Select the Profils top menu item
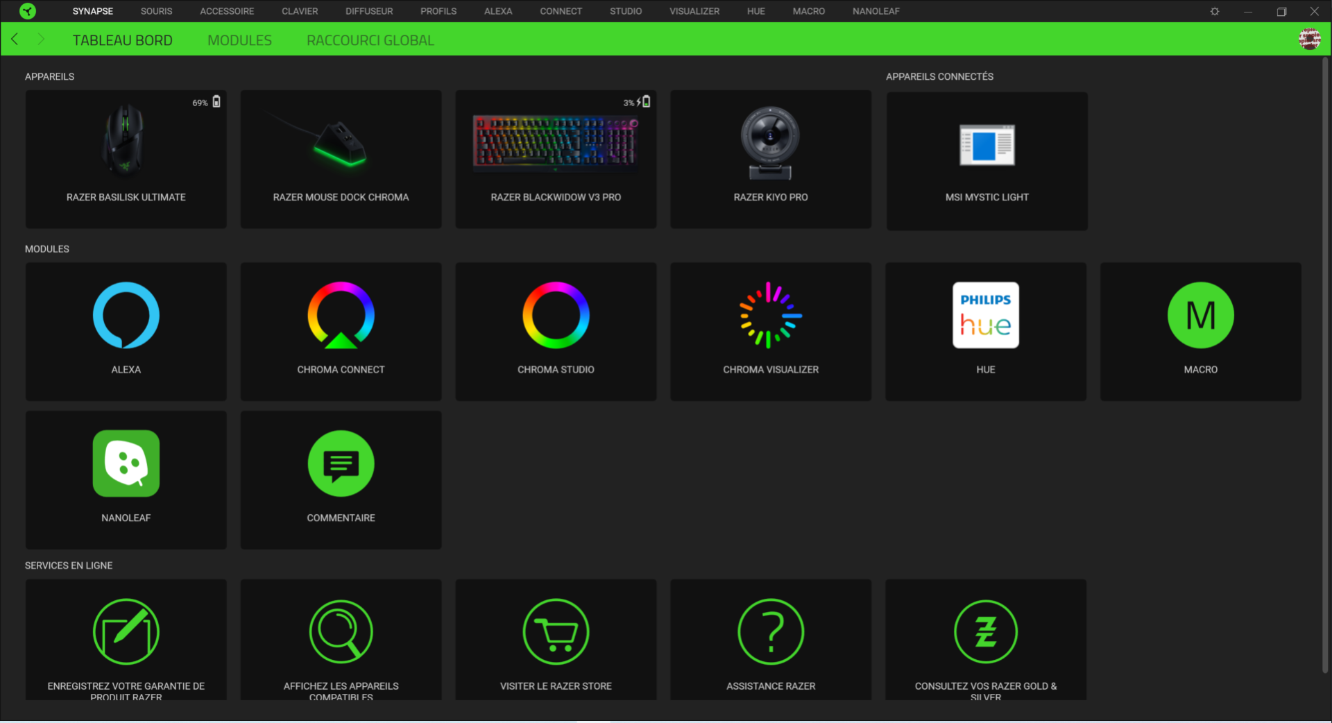 tap(438, 11)
